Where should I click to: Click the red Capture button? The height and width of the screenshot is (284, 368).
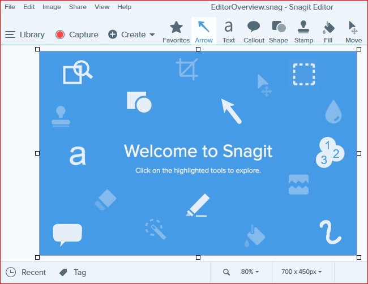pyautogui.click(x=77, y=35)
